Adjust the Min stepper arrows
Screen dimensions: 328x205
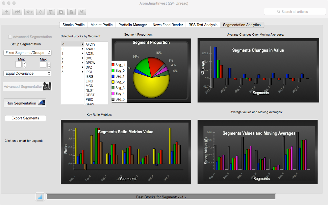coord(24,65)
